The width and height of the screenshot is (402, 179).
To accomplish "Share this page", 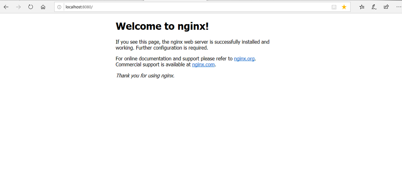I will [x=386, y=7].
